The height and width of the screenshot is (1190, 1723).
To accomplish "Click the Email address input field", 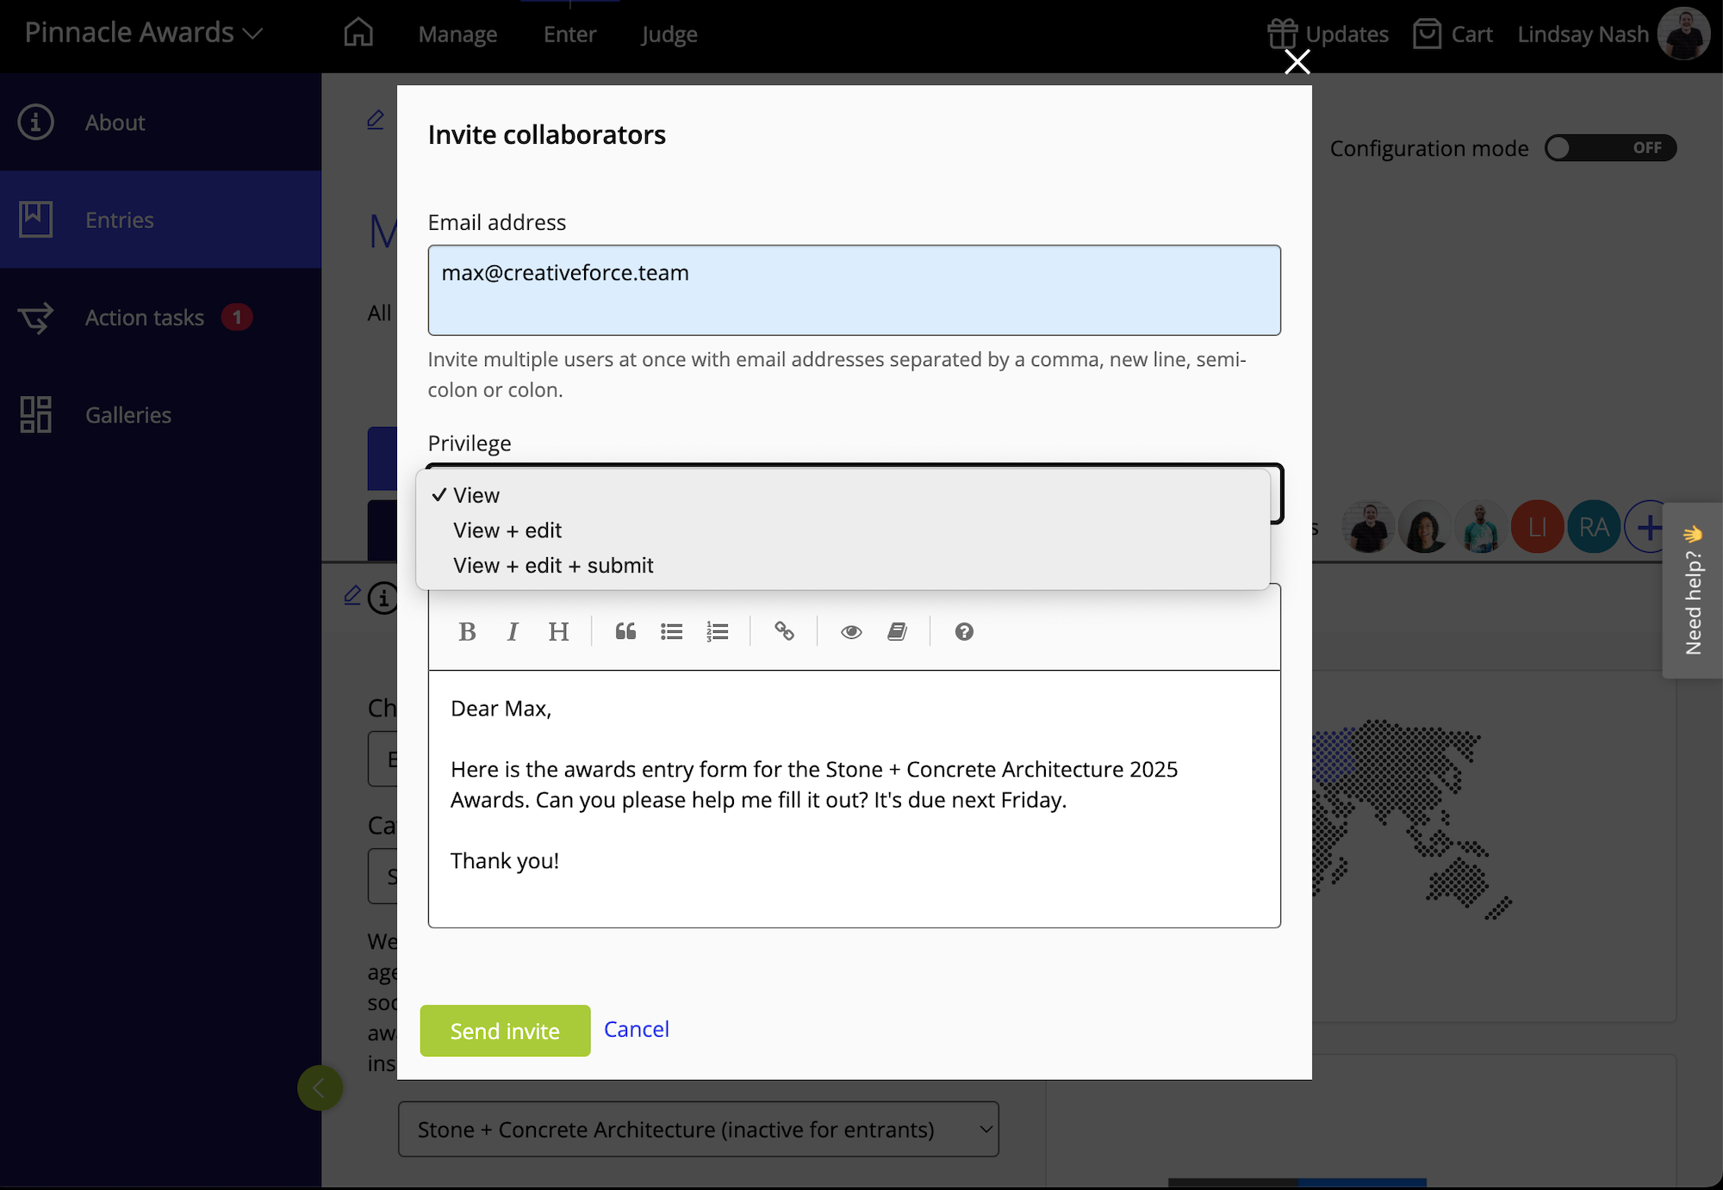I will click(x=854, y=290).
